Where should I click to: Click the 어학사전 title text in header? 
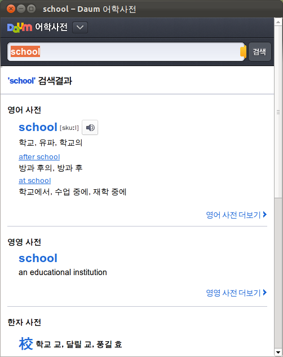point(51,27)
